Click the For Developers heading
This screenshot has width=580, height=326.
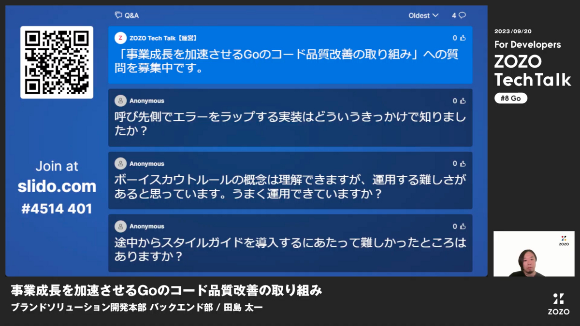click(528, 44)
